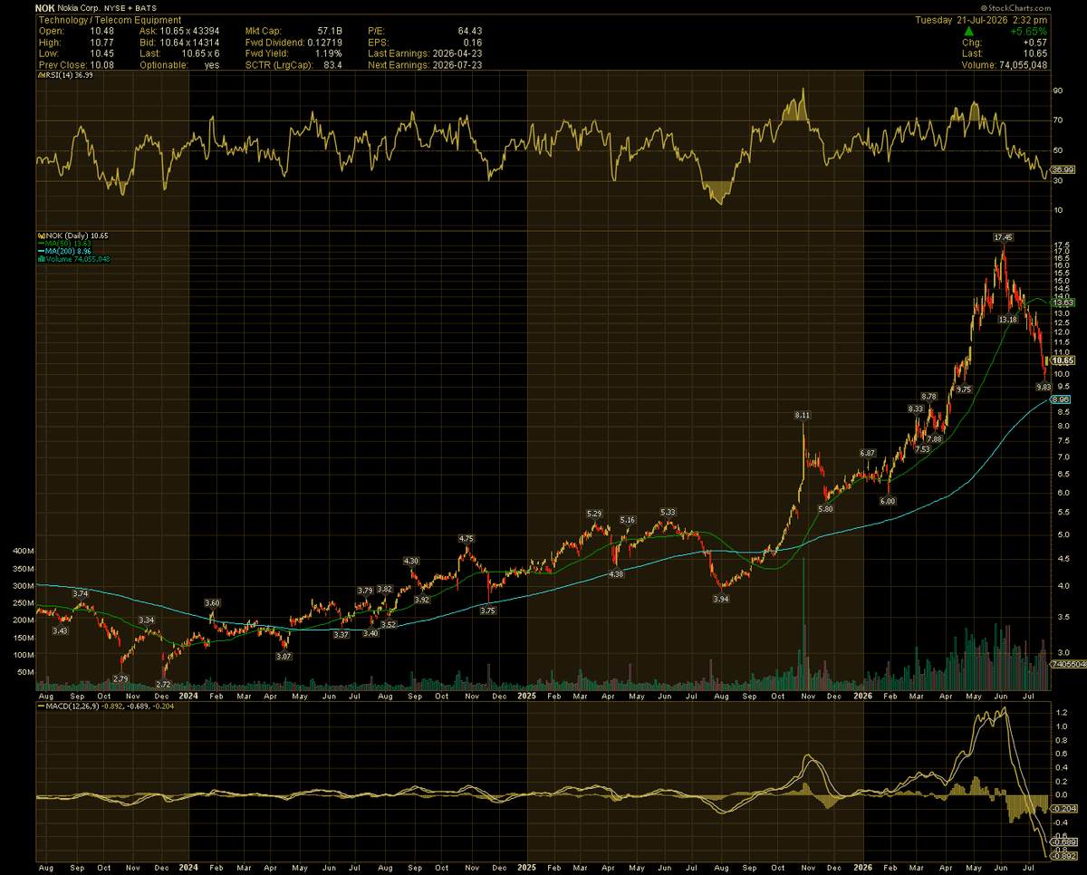
Task: Click the Technology / Telecom Equipment sector text
Action: (109, 20)
